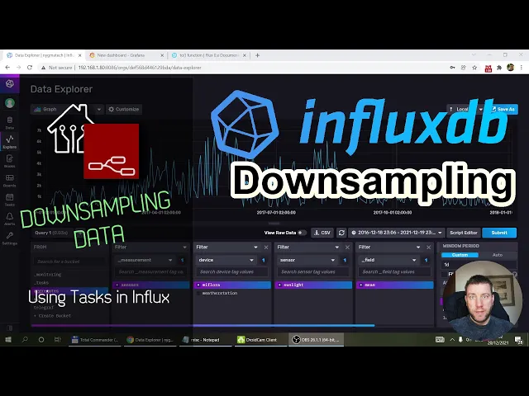Click the Customize button
Image resolution: width=529 pixels, height=396 pixels.
[x=124, y=109]
